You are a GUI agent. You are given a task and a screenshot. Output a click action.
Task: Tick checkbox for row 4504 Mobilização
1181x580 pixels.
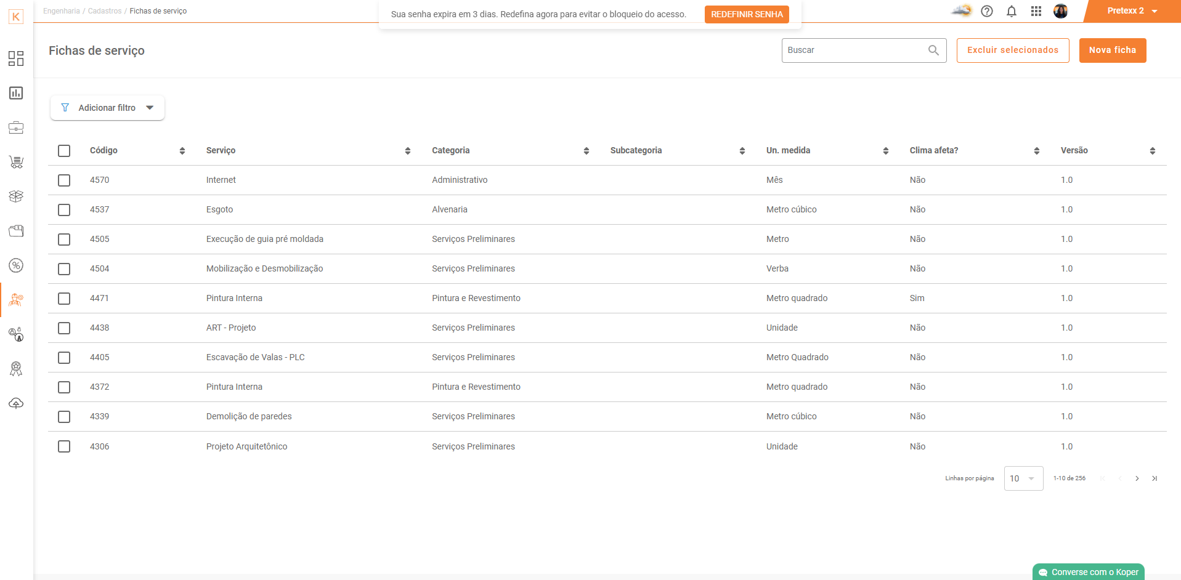(x=64, y=269)
